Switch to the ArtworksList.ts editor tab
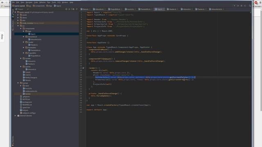This screenshot has height=147, width=262. pos(217,9)
